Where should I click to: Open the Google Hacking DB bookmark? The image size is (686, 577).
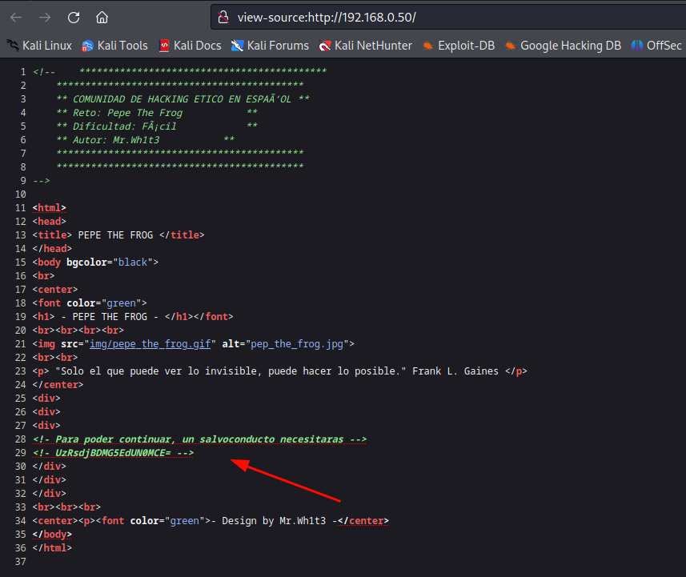[563, 46]
